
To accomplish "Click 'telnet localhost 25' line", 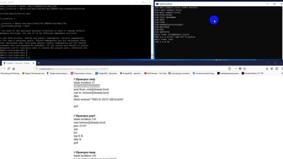I will pos(84,83).
